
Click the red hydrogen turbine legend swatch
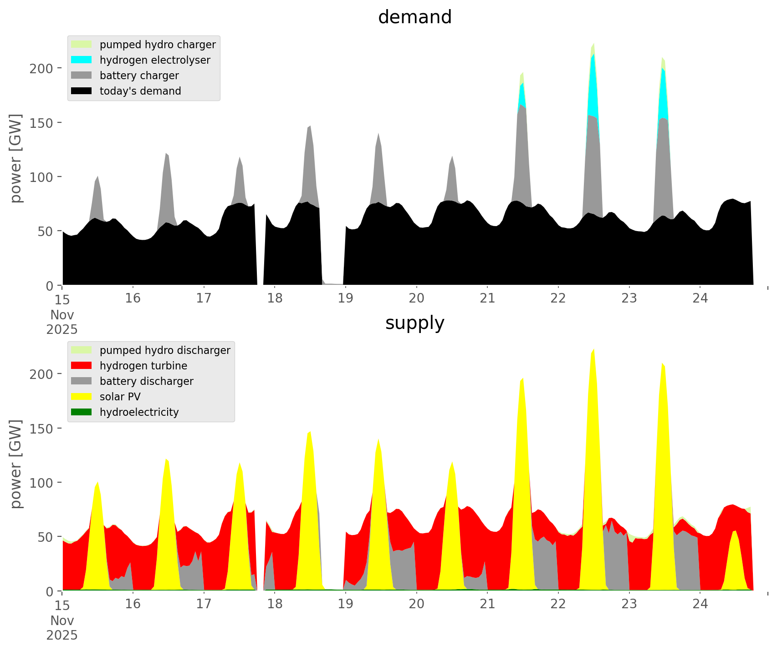tap(82, 366)
